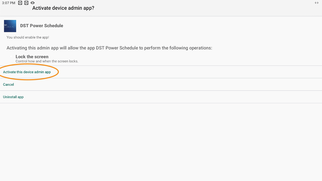322x181 pixels.
Task: Tap the second TeamViewer status bar icon
Action: click(26, 3)
